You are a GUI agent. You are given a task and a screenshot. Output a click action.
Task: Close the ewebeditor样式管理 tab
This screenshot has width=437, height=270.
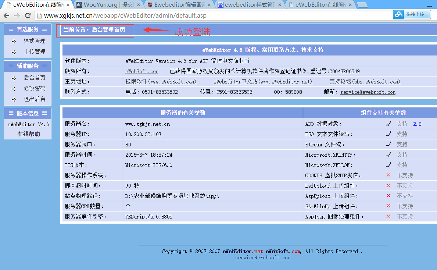[x=280, y=5]
